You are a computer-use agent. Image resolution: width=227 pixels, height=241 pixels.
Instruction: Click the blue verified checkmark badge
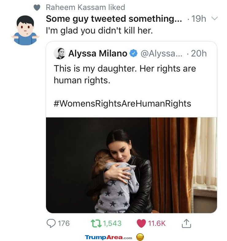[x=133, y=53]
